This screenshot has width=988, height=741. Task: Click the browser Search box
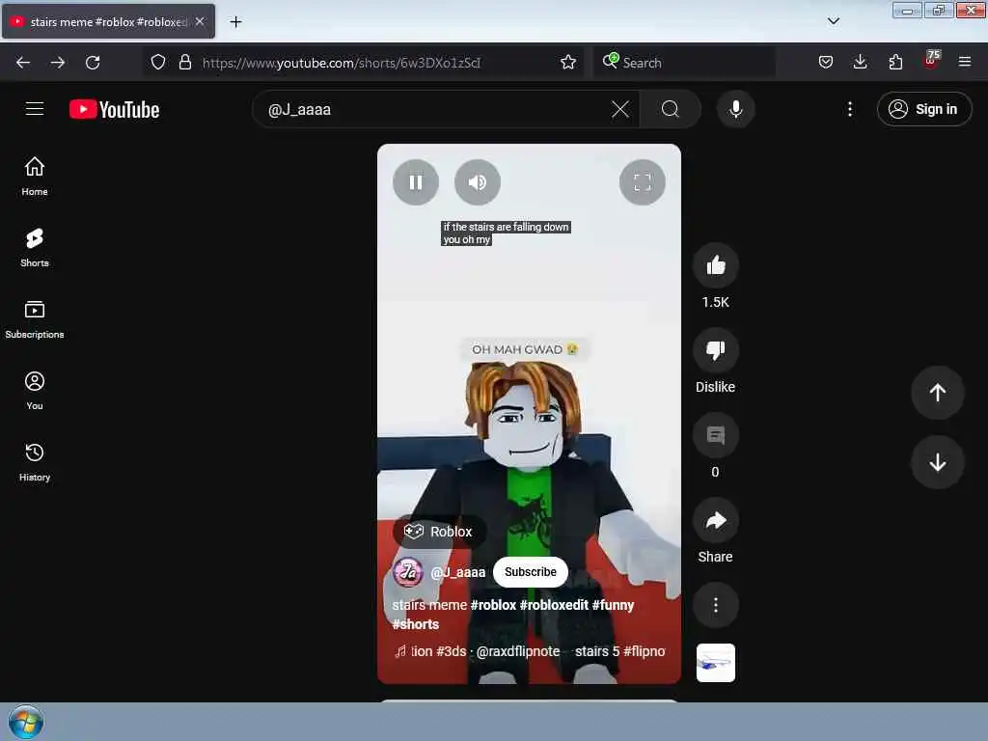click(x=684, y=63)
